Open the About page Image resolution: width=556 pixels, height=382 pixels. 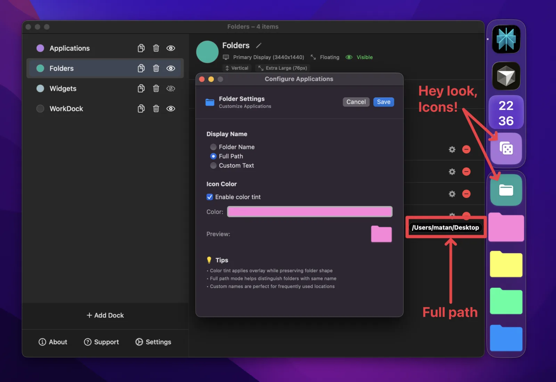(53, 342)
